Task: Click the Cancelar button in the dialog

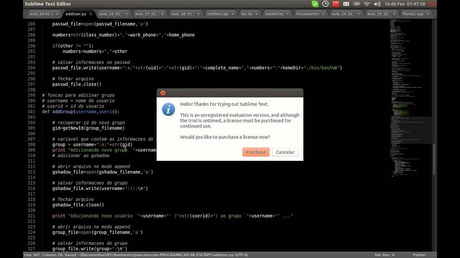Action: pyautogui.click(x=285, y=152)
